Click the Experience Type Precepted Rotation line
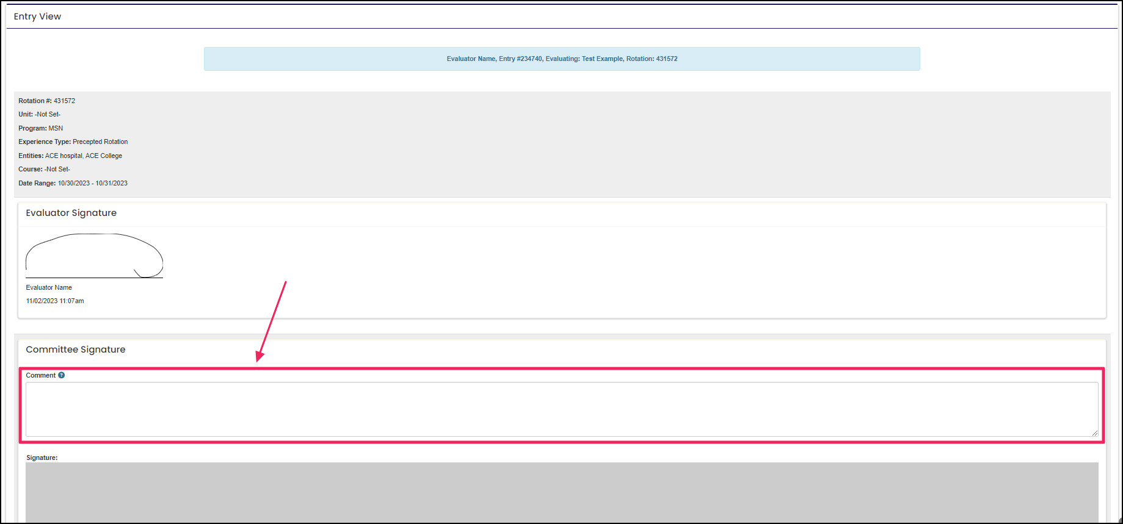 (x=73, y=142)
